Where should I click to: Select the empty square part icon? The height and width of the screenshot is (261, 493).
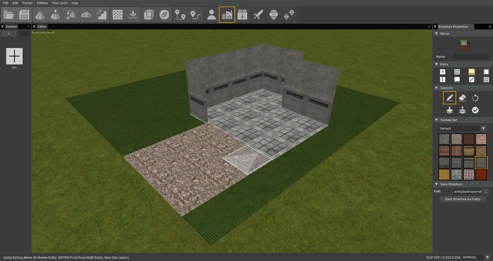(486, 72)
